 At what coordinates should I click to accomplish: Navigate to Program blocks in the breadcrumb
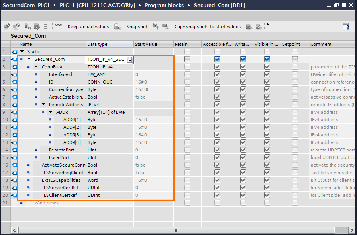point(165,5)
